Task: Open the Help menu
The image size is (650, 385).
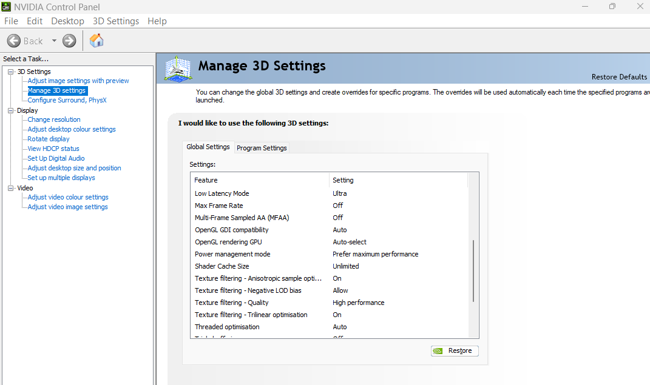Action: pos(157,21)
